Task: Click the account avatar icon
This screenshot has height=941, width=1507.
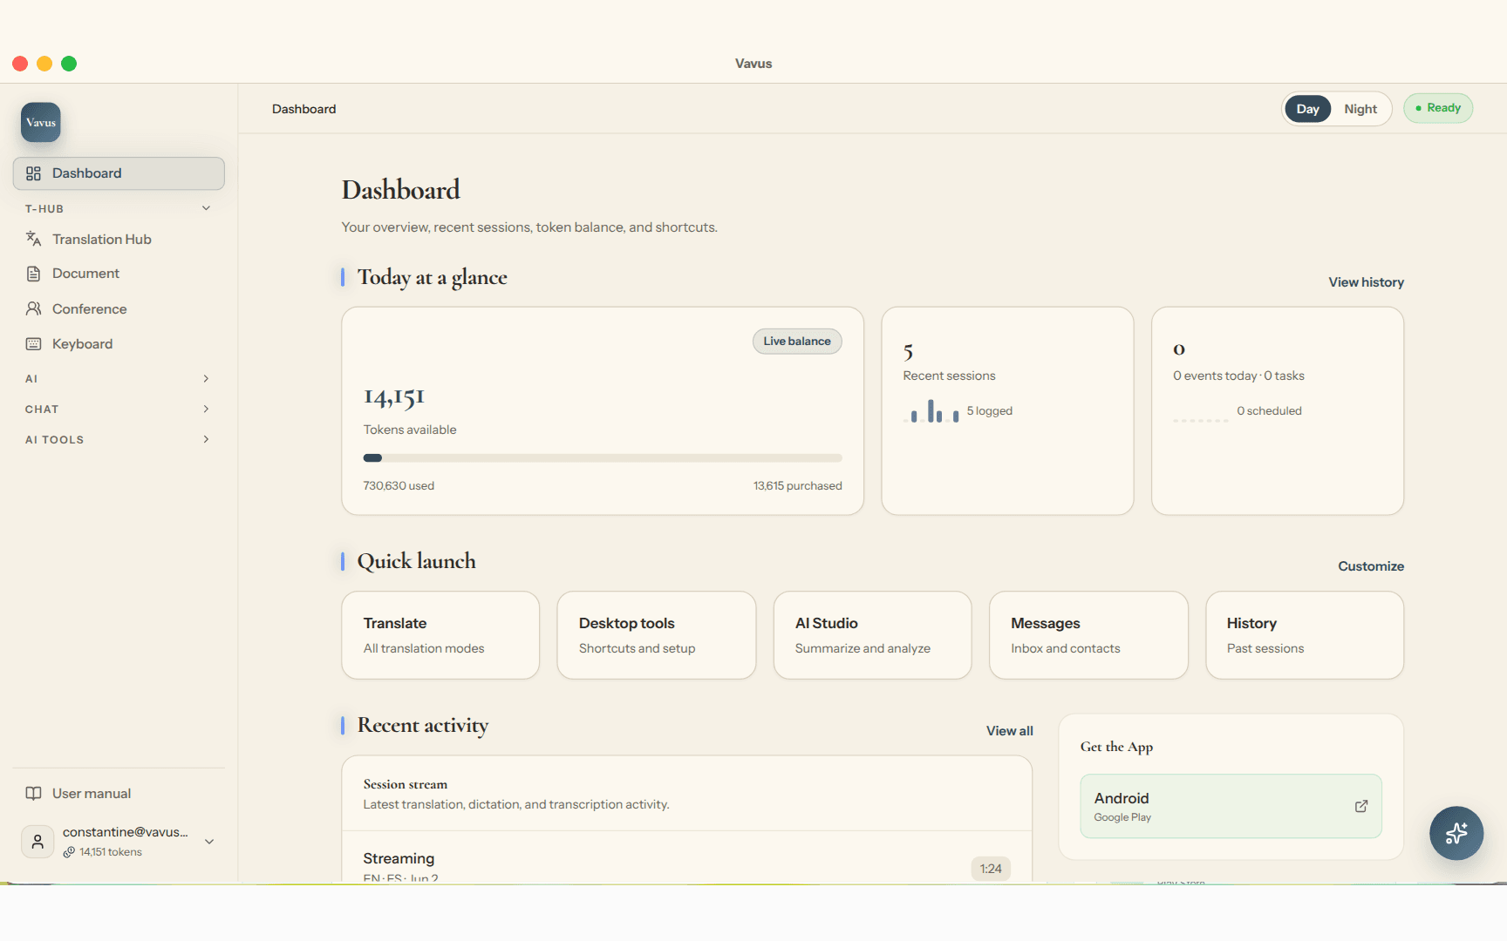Action: [38, 842]
